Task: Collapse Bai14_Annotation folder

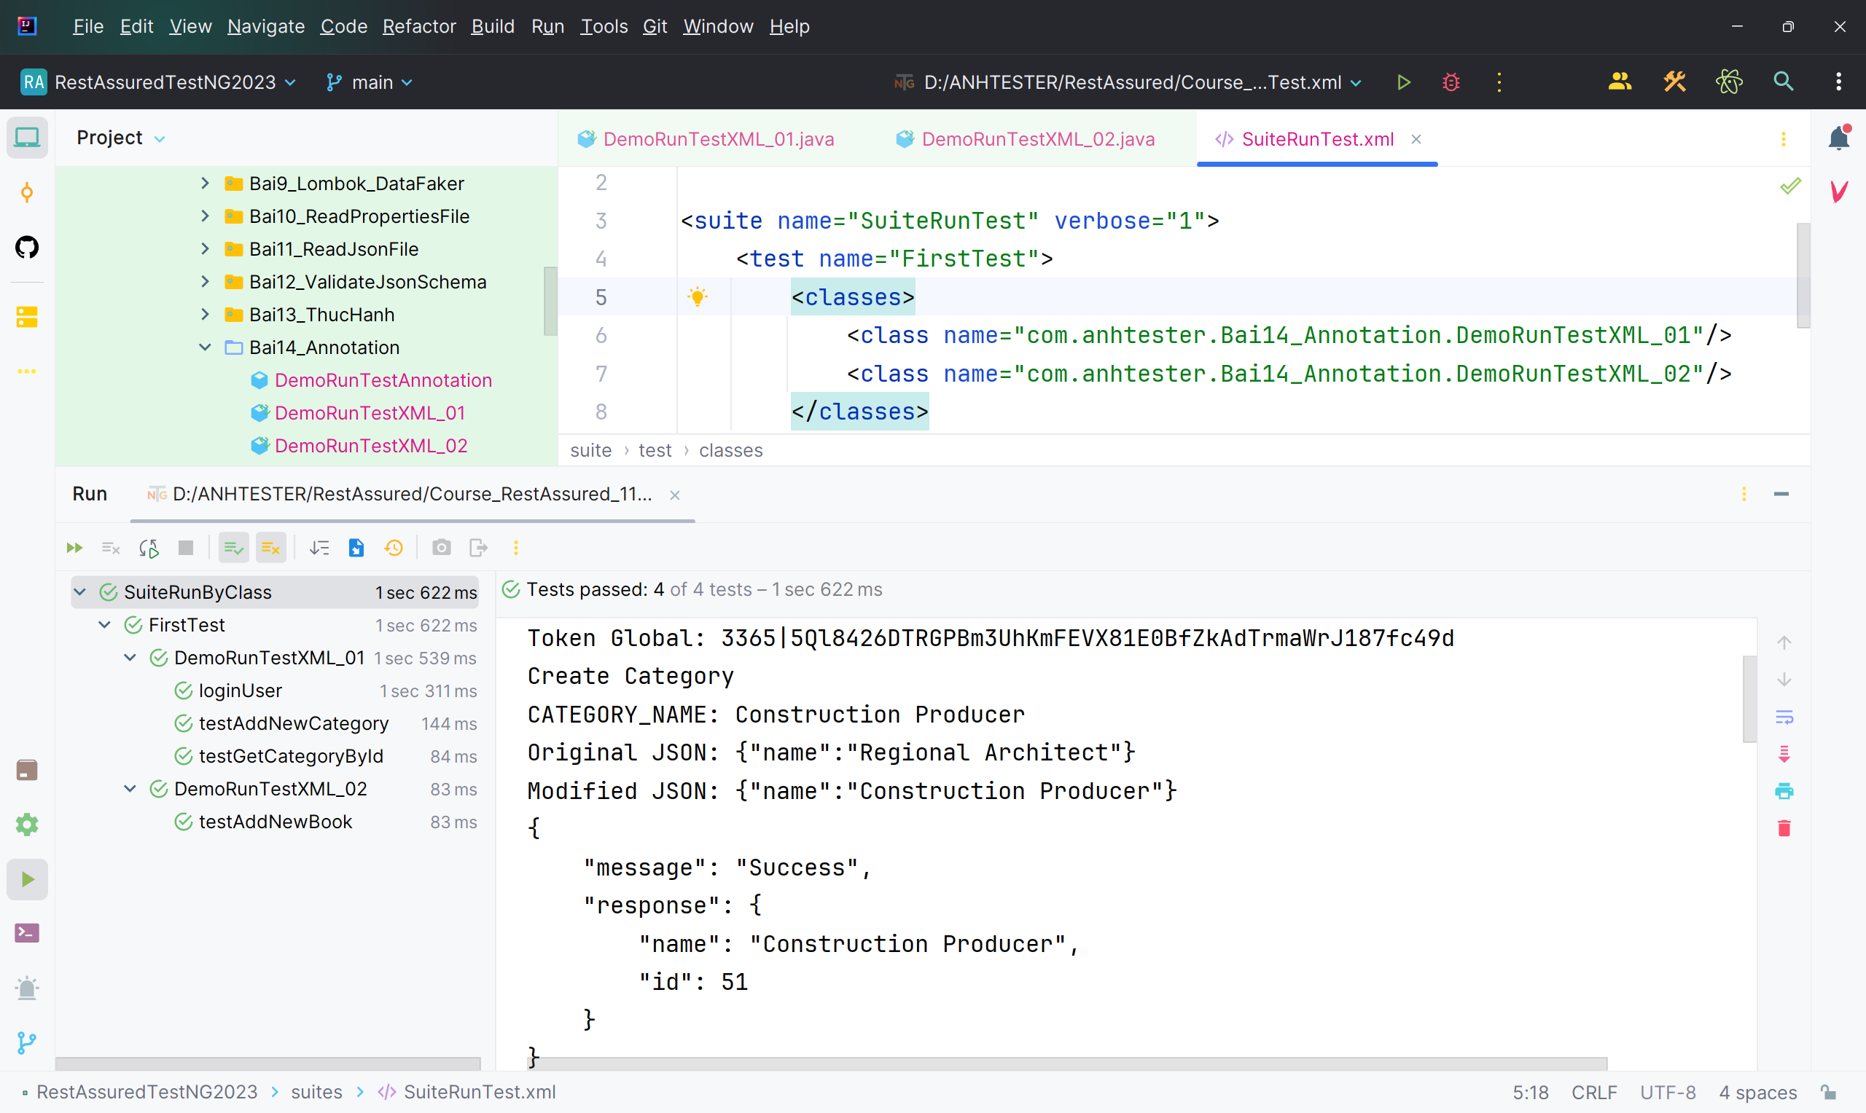Action: pos(205,347)
